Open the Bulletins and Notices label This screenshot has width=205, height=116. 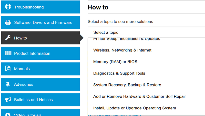(33, 100)
